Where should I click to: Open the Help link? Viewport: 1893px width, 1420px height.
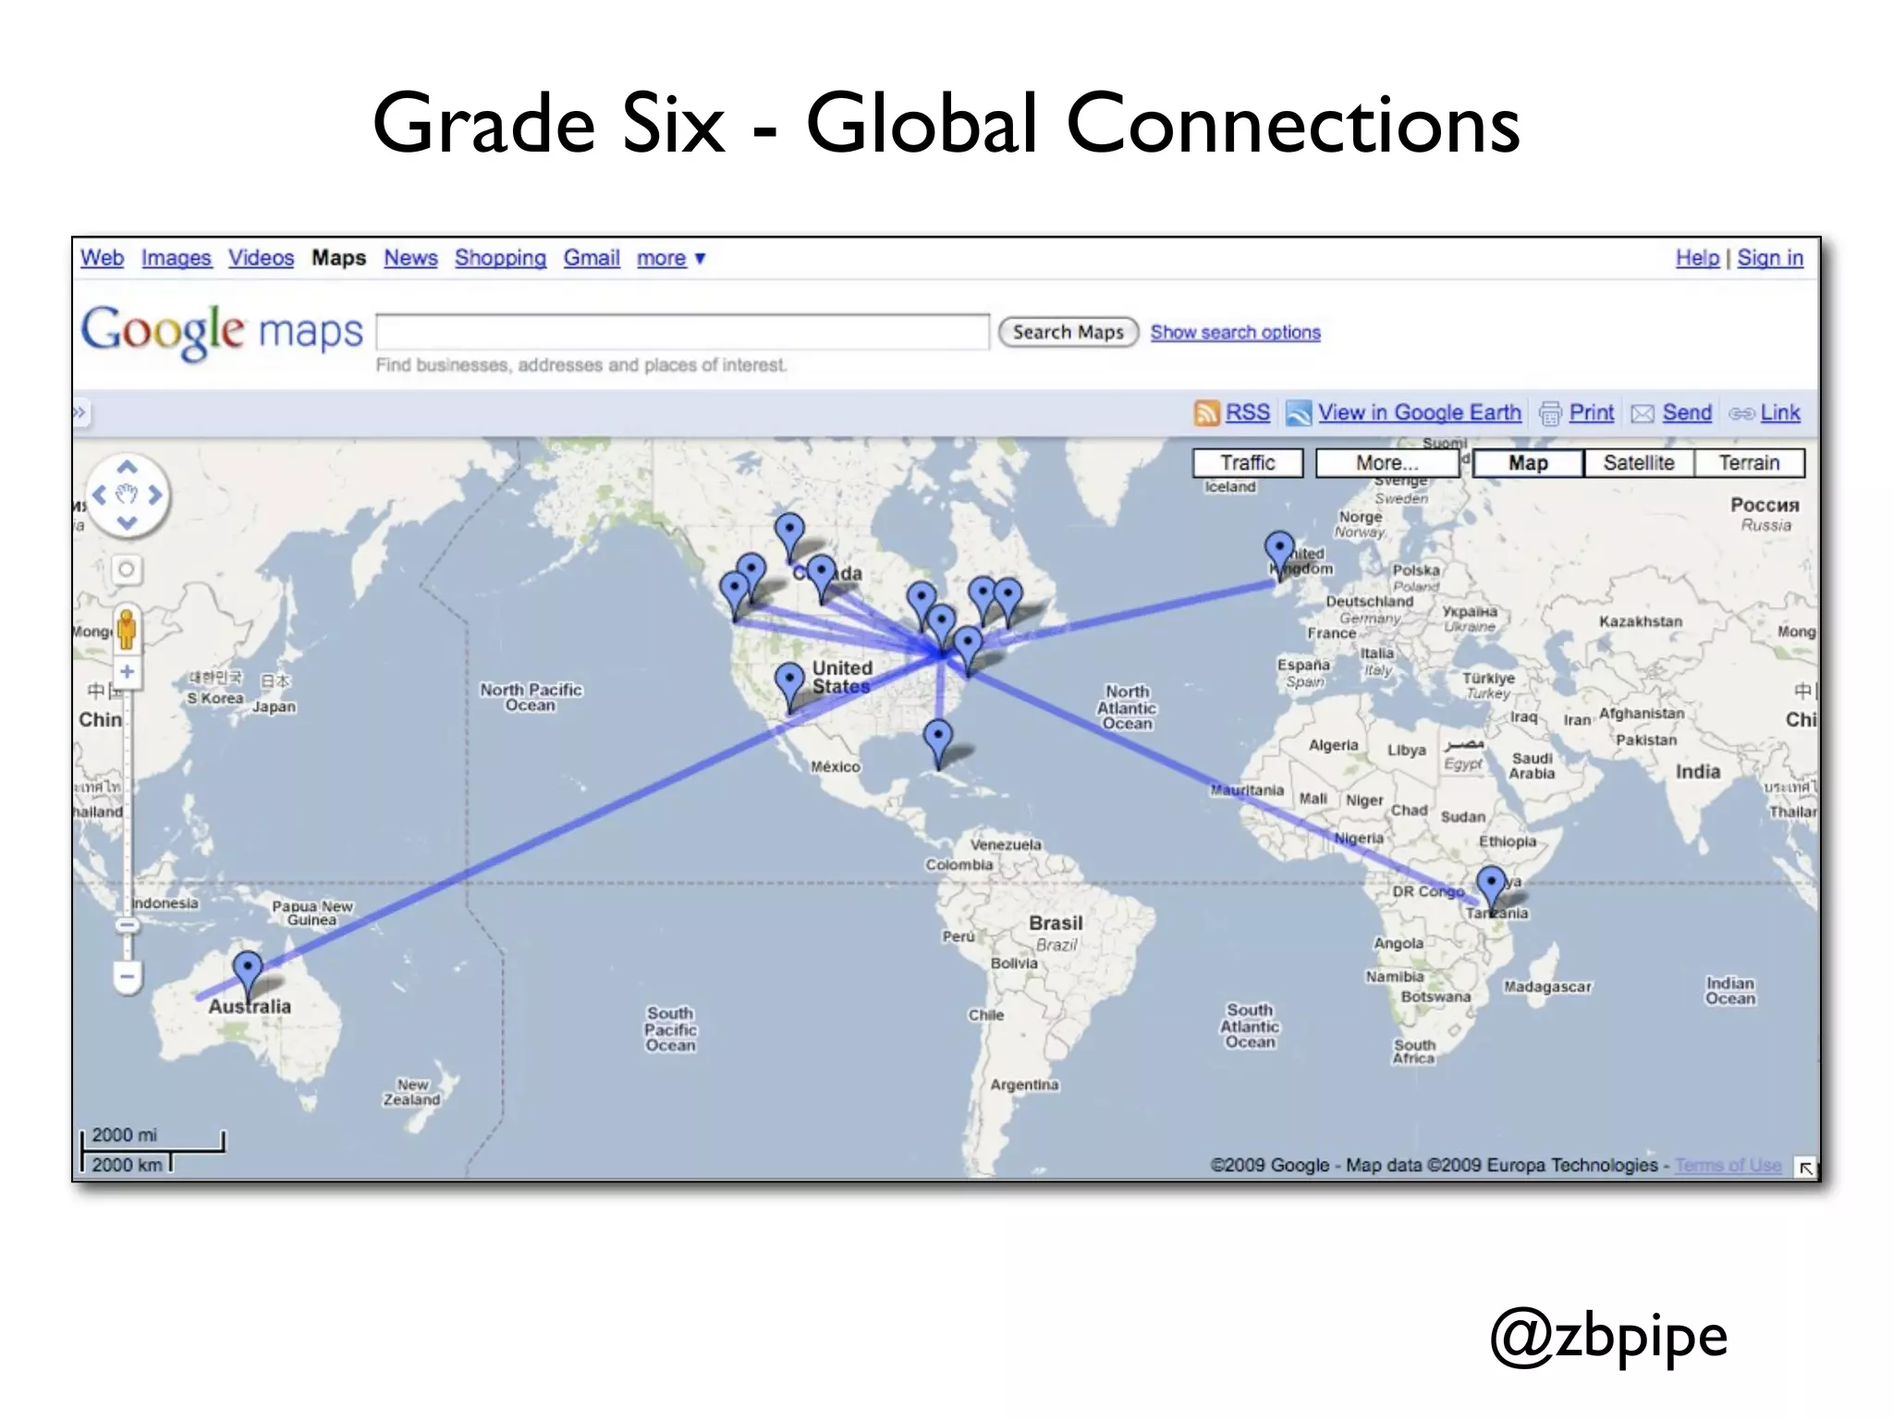point(1697,258)
